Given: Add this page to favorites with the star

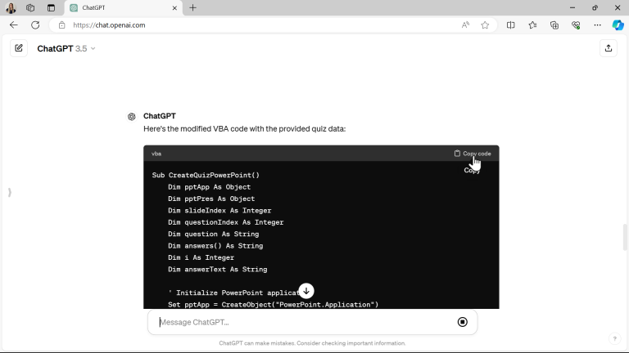Looking at the screenshot, I should (x=485, y=25).
